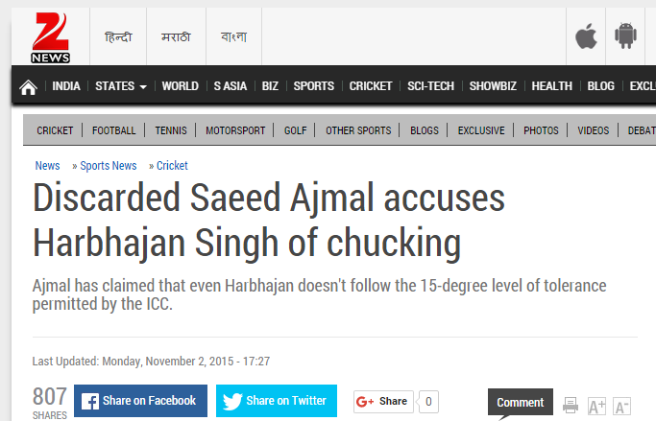Viewport: 656px width, 421px height.
Task: Open the Android app download icon
Action: (626, 36)
